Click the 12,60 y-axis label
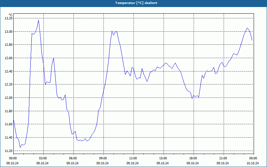 pyautogui.click(x=8, y=58)
